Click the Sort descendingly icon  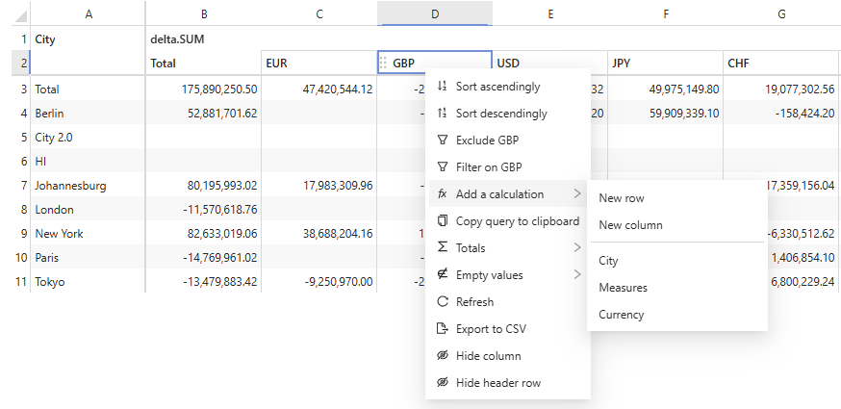click(x=442, y=113)
